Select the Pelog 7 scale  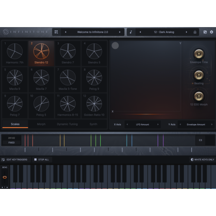(15, 106)
